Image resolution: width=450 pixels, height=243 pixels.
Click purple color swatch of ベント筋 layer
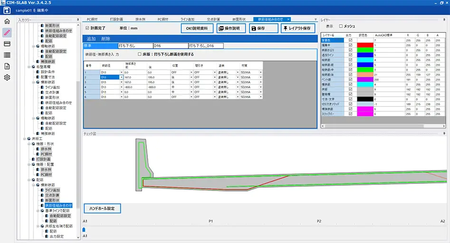tap(365, 79)
